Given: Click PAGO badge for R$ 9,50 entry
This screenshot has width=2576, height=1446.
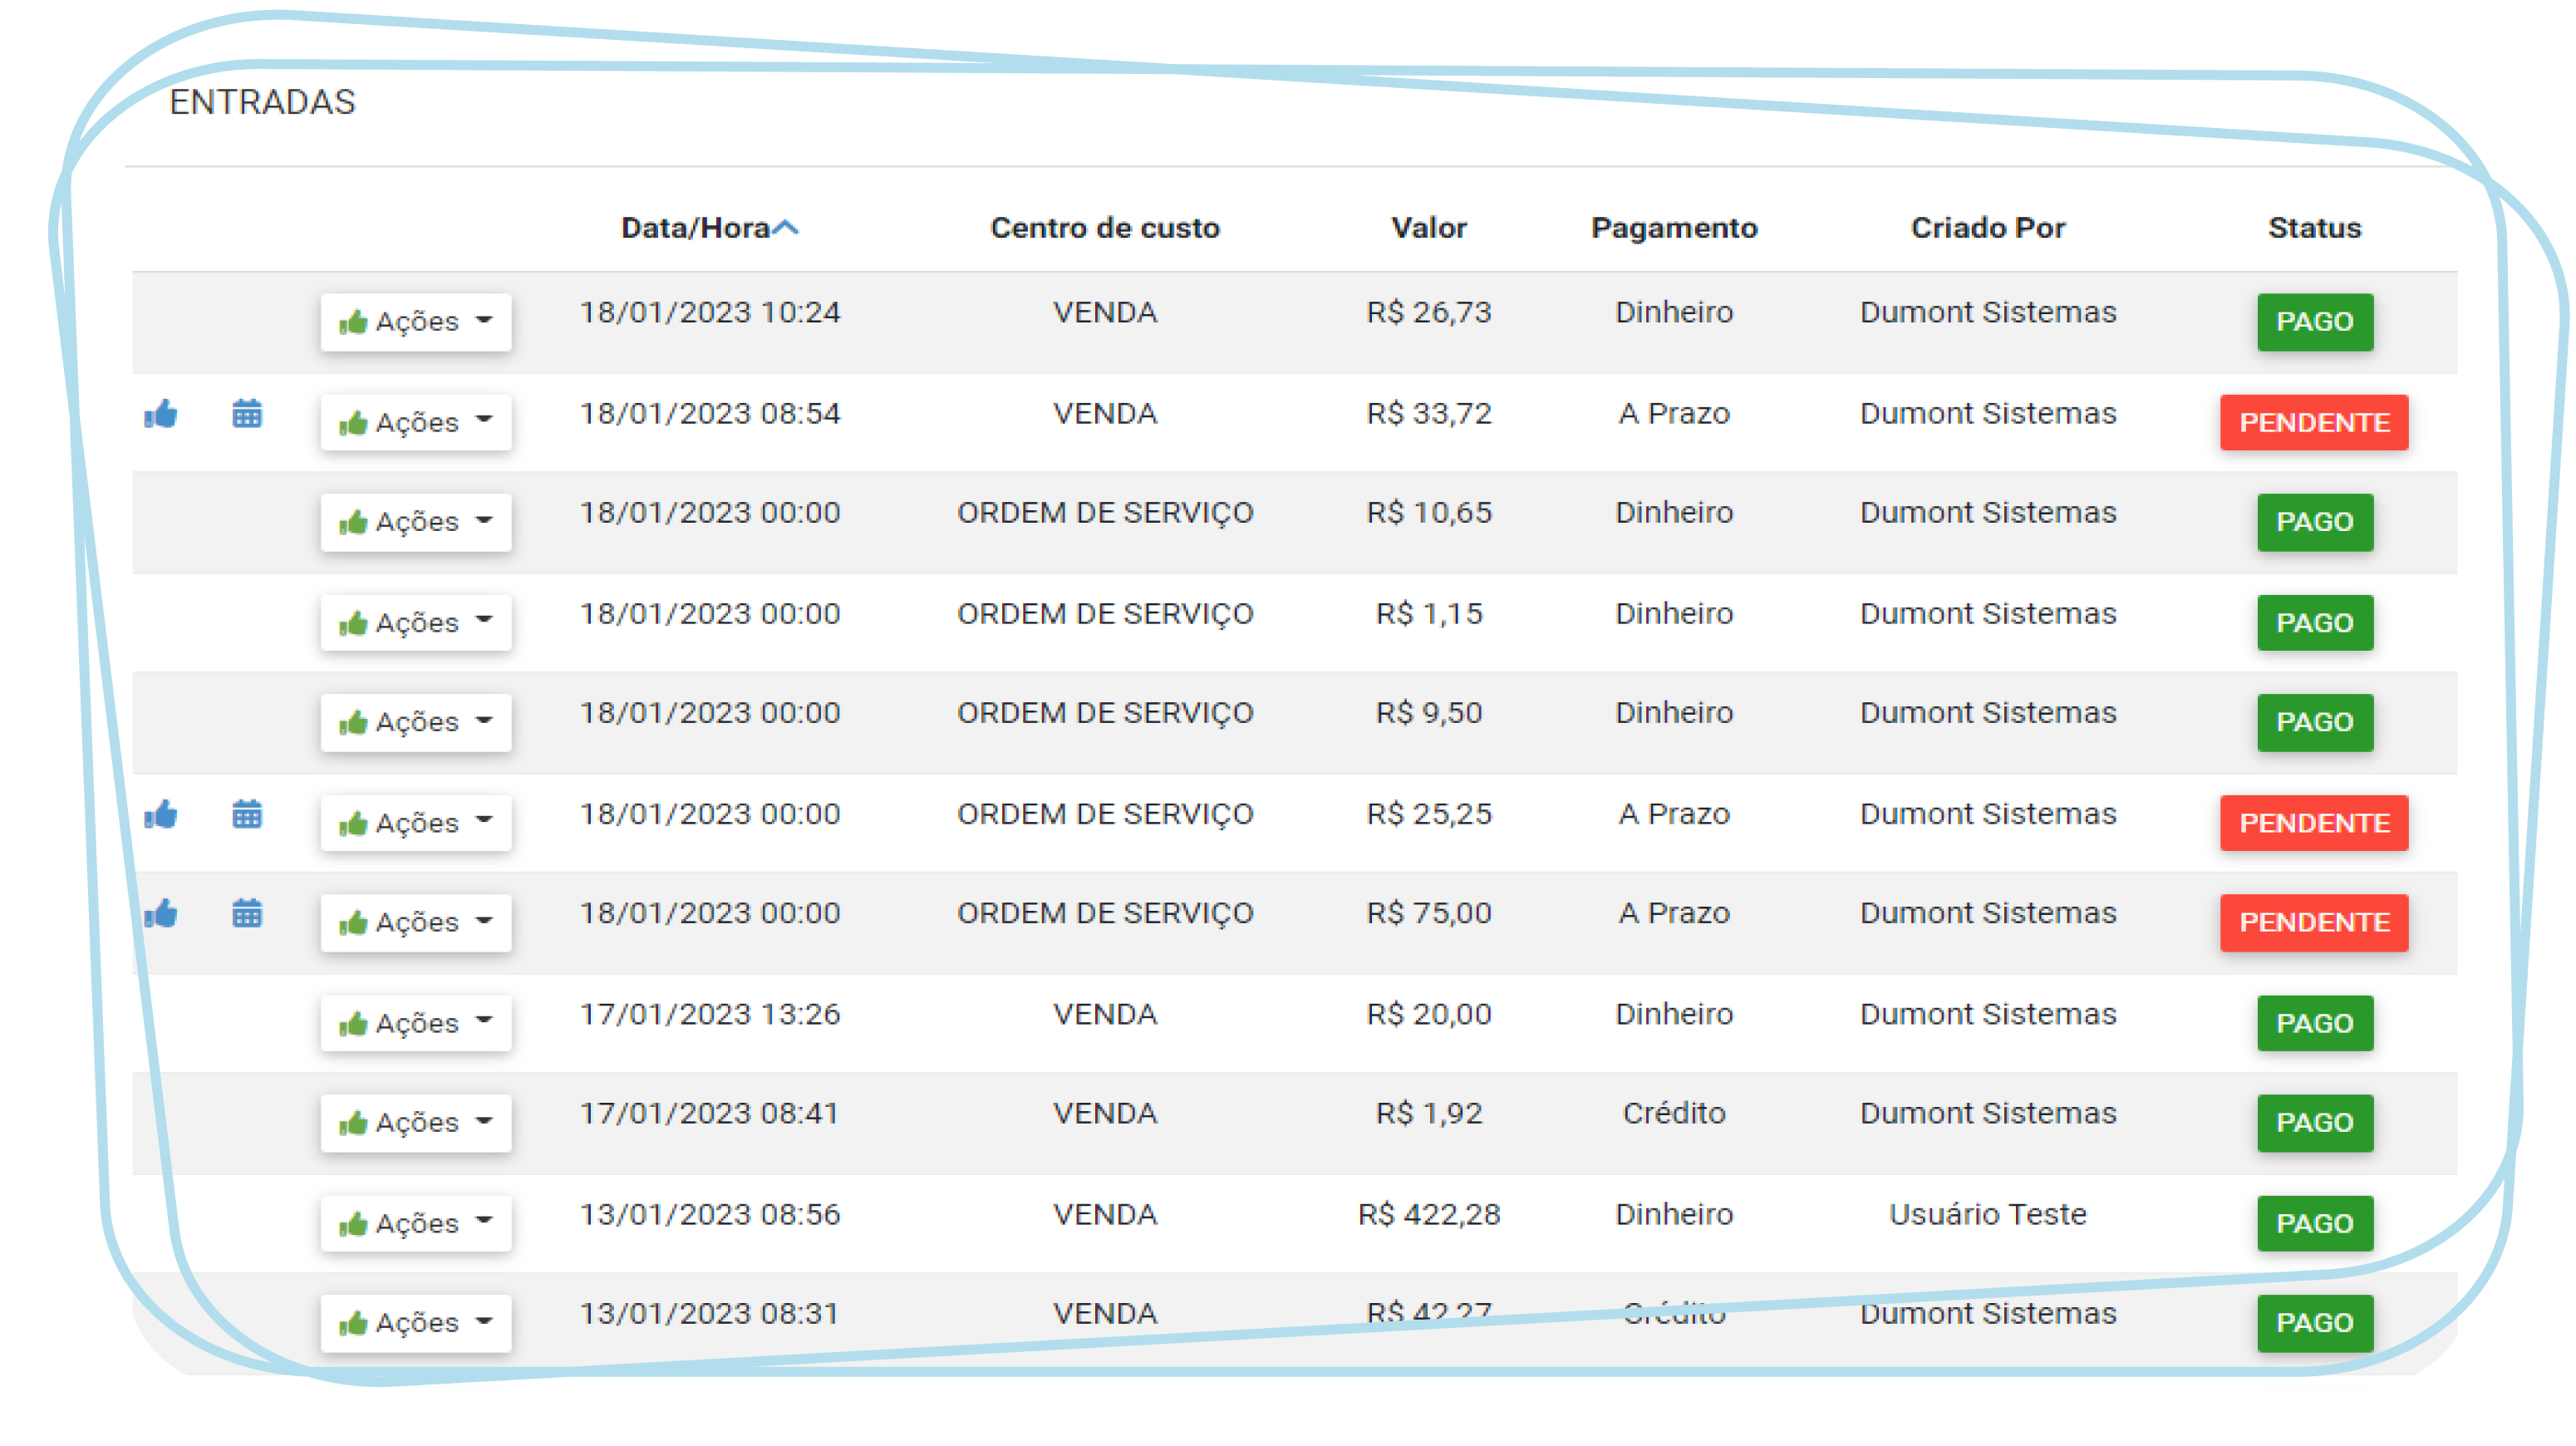Looking at the screenshot, I should (2315, 722).
